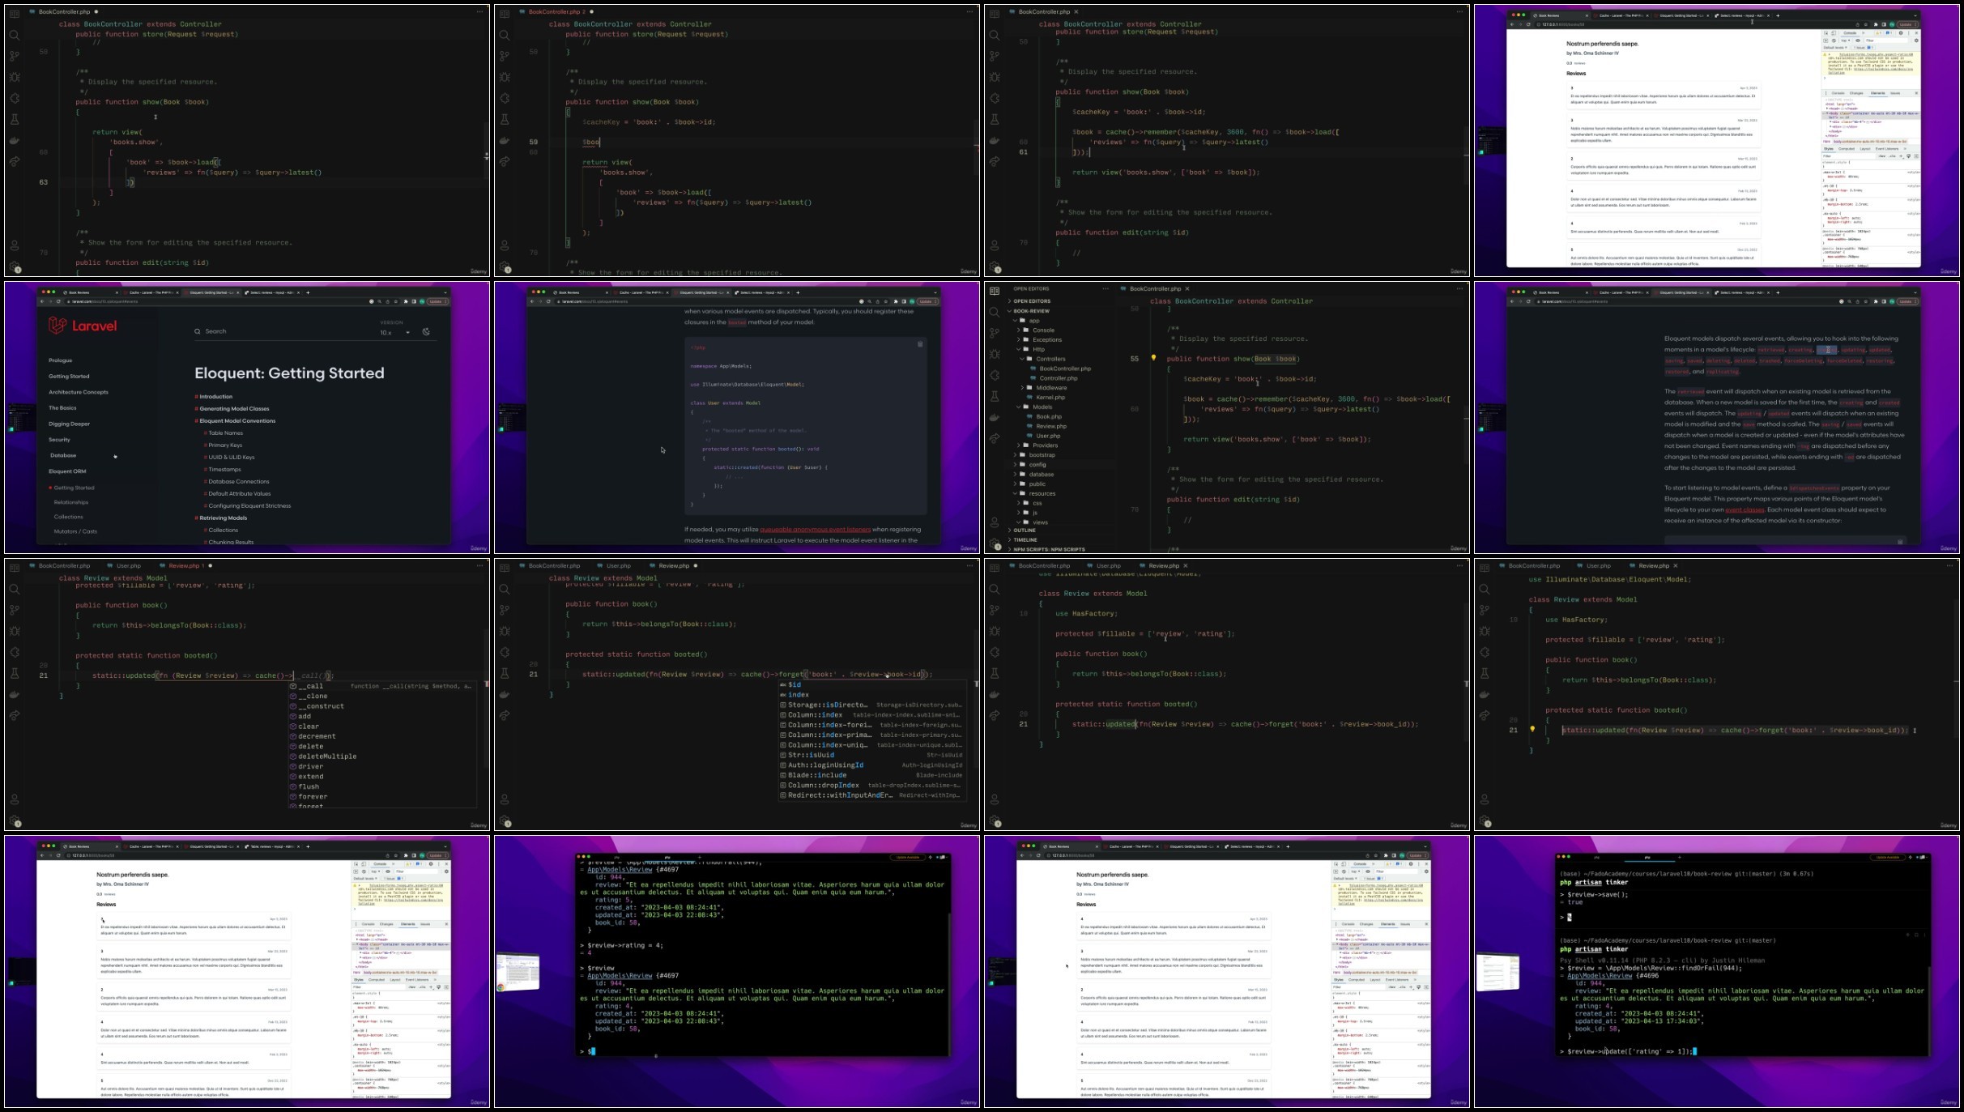1964x1112 pixels.
Task: Click Search icon beside the BOOK-REVIEW explorer
Action: tap(995, 312)
